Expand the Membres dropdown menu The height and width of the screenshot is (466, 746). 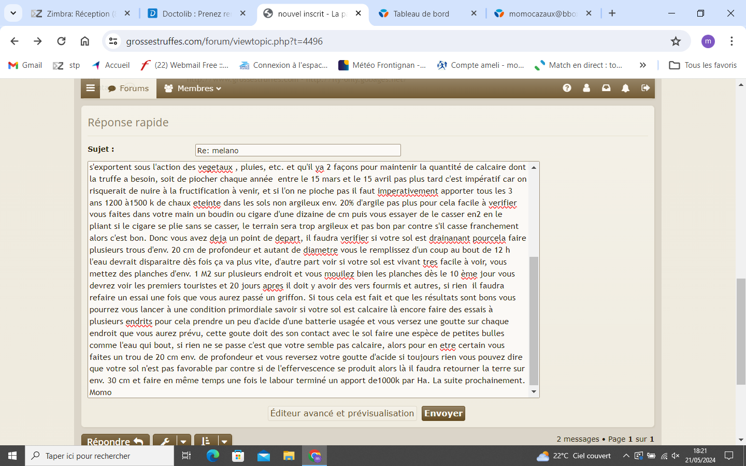click(193, 89)
